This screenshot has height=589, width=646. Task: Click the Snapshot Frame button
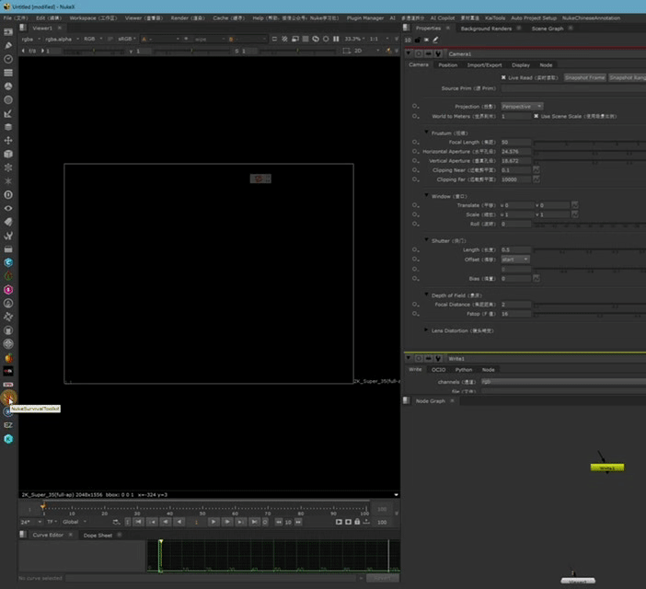point(584,77)
